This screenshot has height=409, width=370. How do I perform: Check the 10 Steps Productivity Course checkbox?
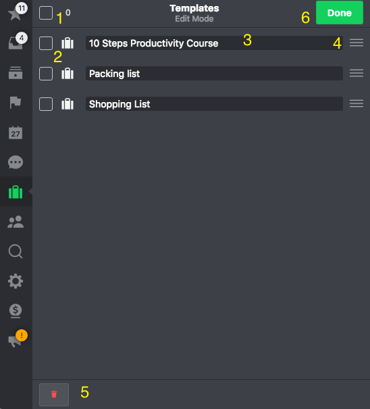pyautogui.click(x=46, y=43)
